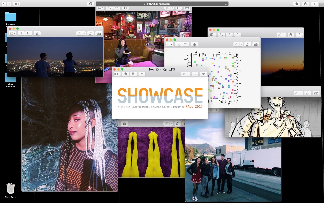This screenshot has width=324, height=203.
Task: Open browser downloads
Action: pyautogui.click(x=297, y=4)
